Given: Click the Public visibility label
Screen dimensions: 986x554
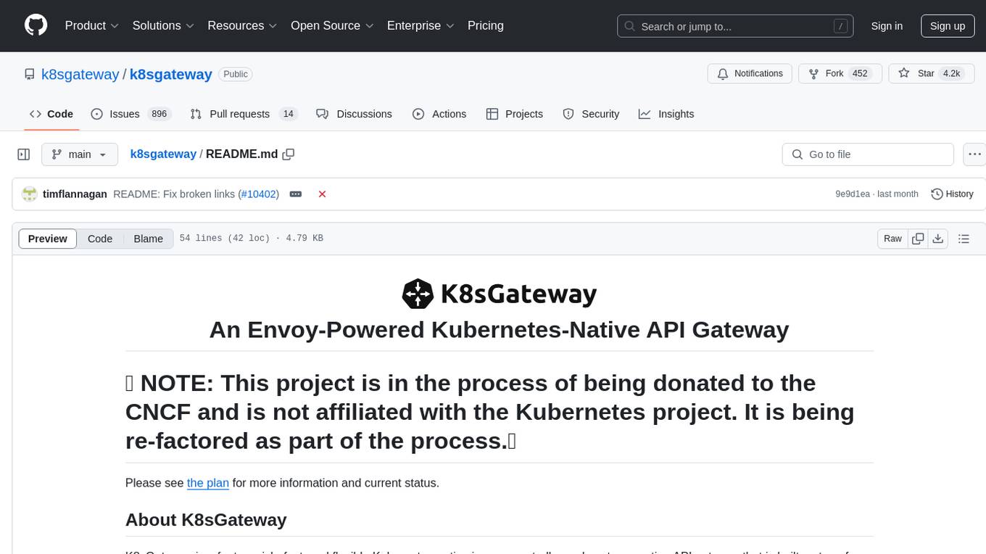Looking at the screenshot, I should pyautogui.click(x=235, y=74).
